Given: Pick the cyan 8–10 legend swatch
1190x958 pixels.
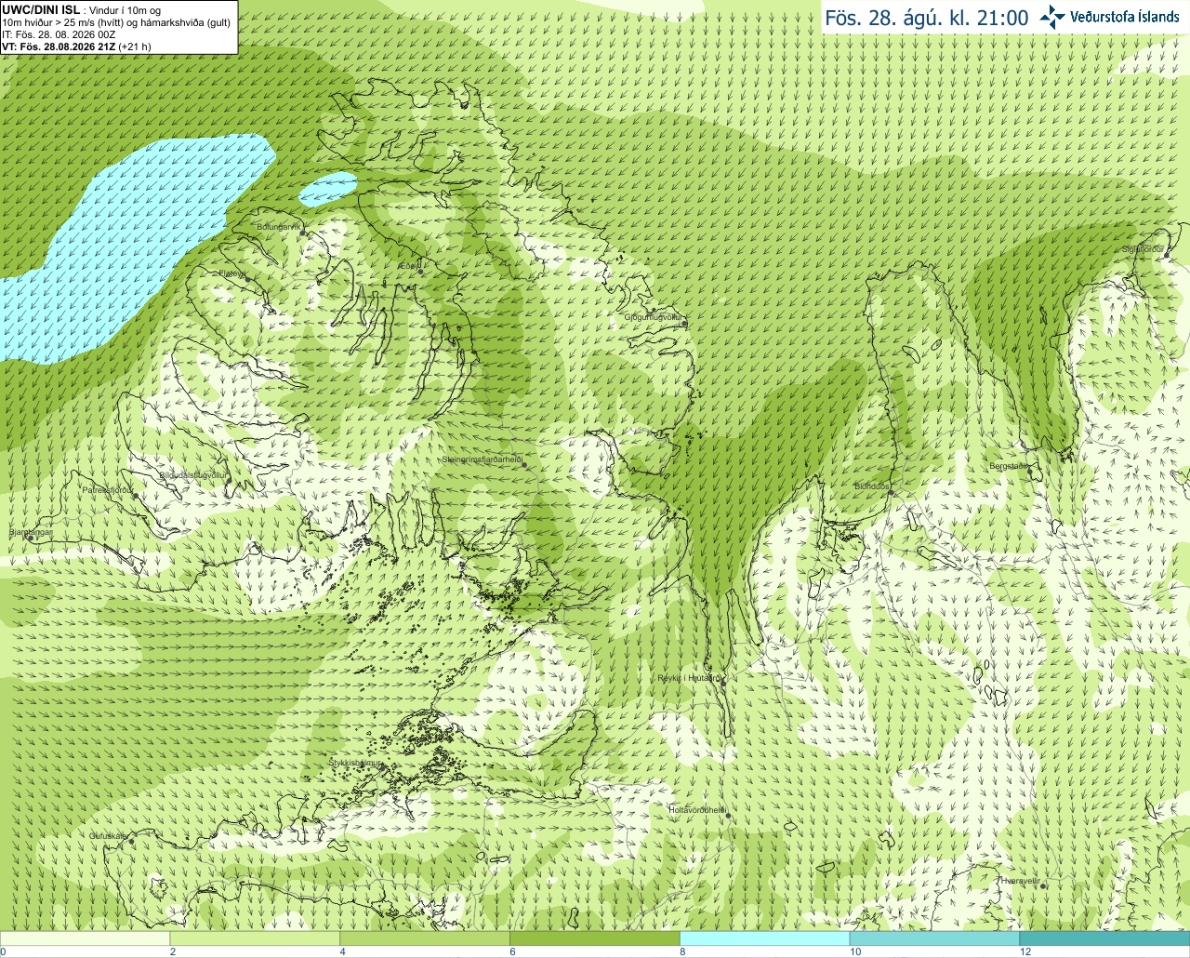Looking at the screenshot, I should (x=765, y=938).
